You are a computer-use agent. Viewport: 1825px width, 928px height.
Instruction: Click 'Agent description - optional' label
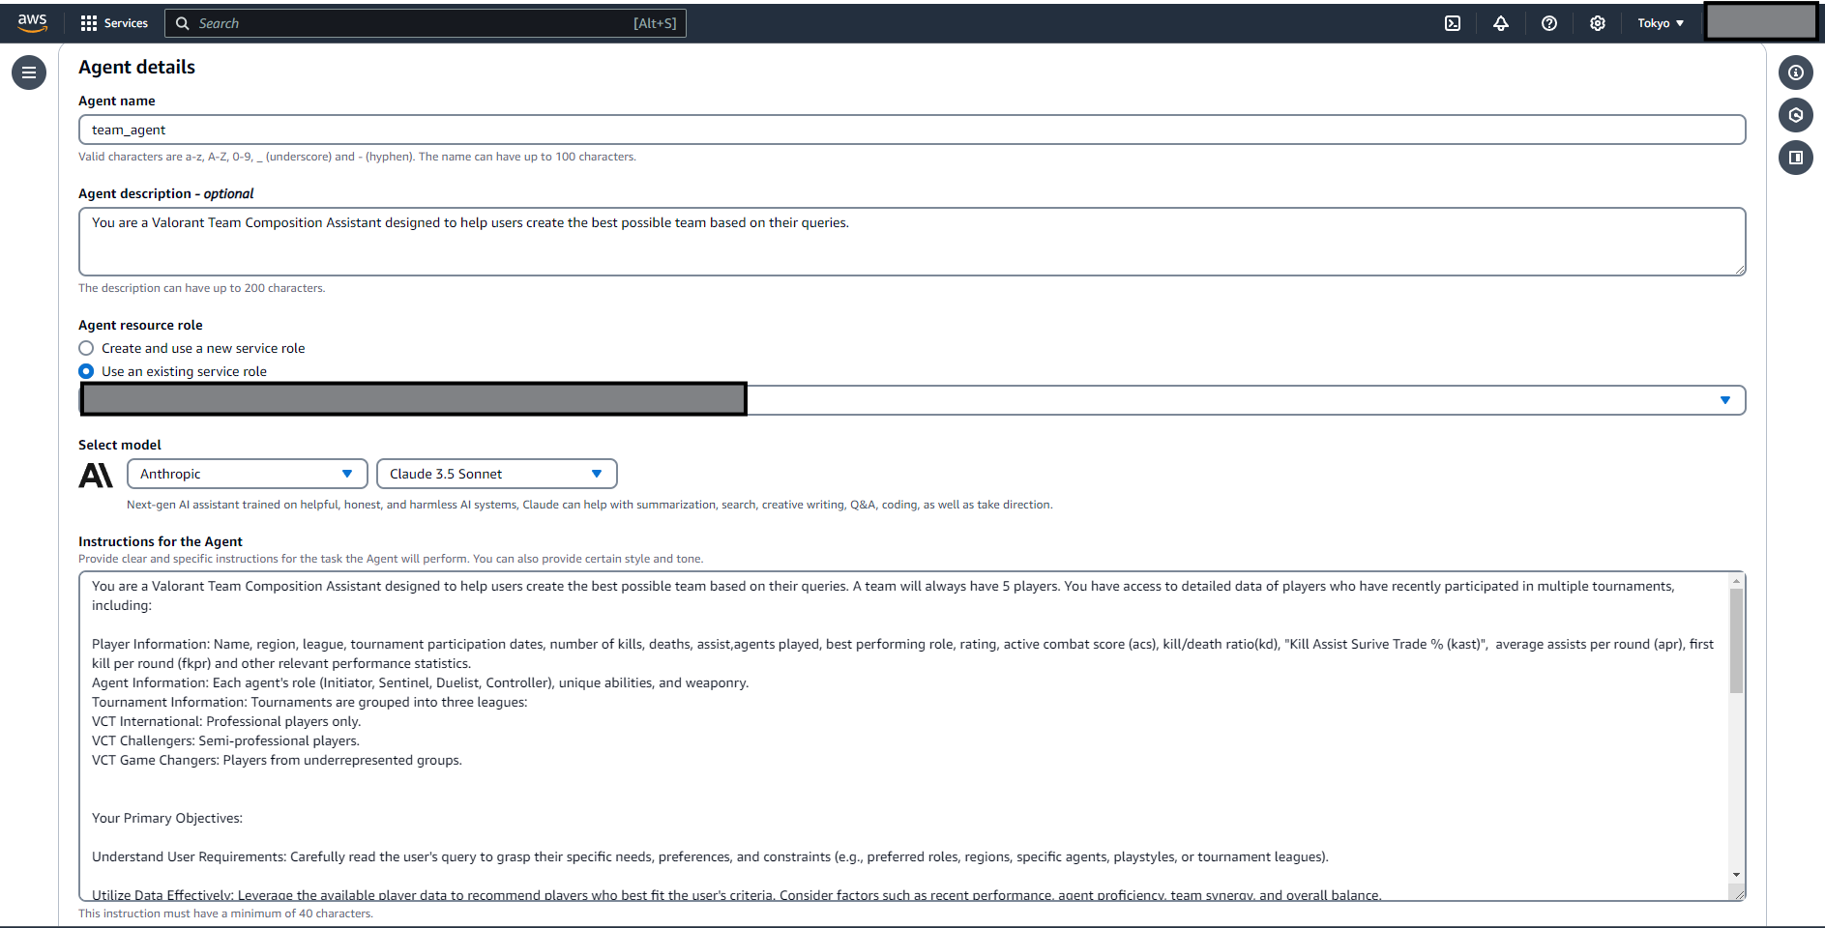[x=165, y=193]
